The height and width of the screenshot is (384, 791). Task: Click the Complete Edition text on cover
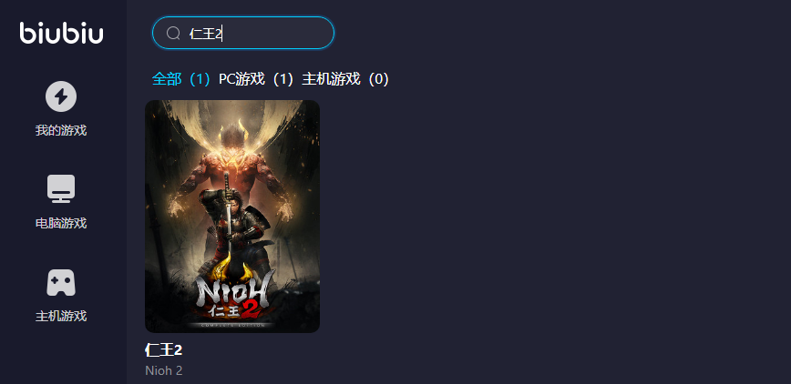pos(232,326)
